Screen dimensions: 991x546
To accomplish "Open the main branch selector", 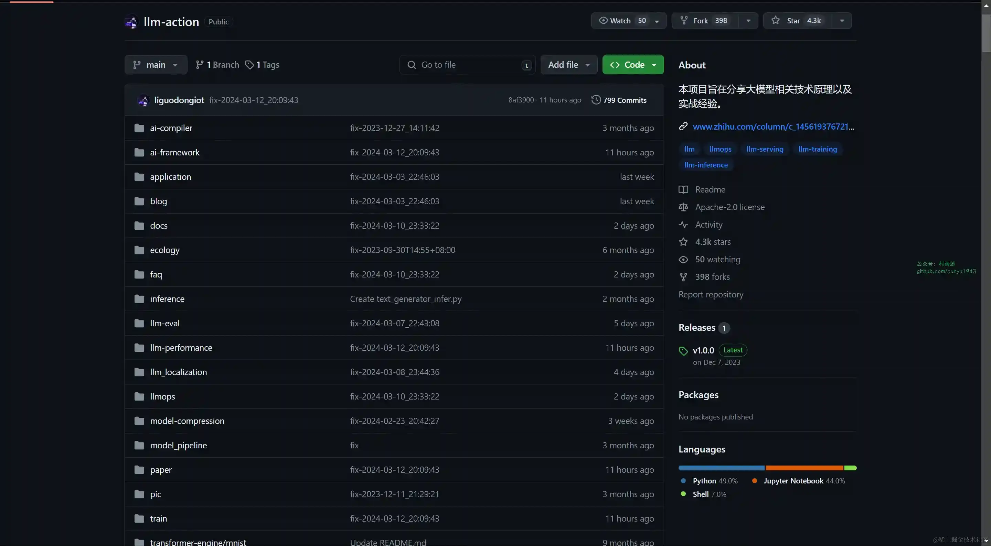I will coord(156,65).
